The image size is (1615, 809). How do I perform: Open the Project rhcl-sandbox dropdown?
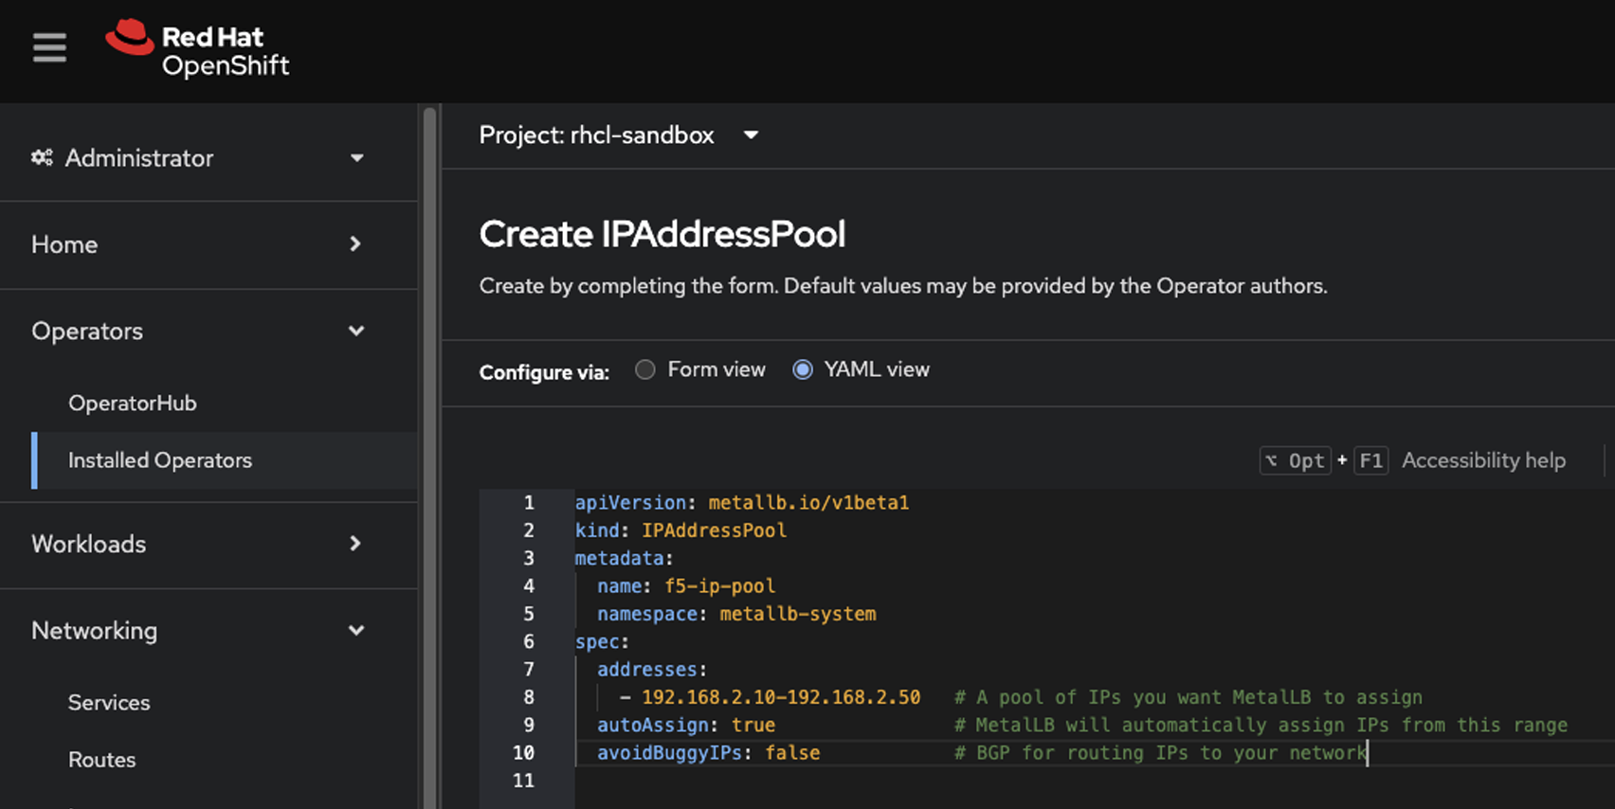[619, 135]
